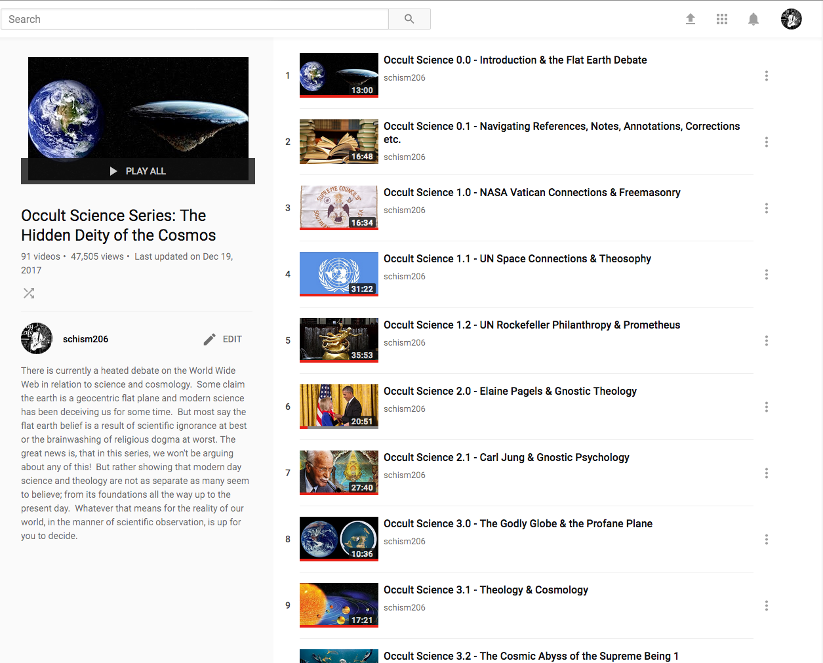Image resolution: width=823 pixels, height=663 pixels.
Task: Open Occult Science 1.2 Rockefeller Philanthropy title
Action: pyautogui.click(x=532, y=325)
